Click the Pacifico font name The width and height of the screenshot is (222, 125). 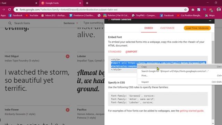(82, 110)
